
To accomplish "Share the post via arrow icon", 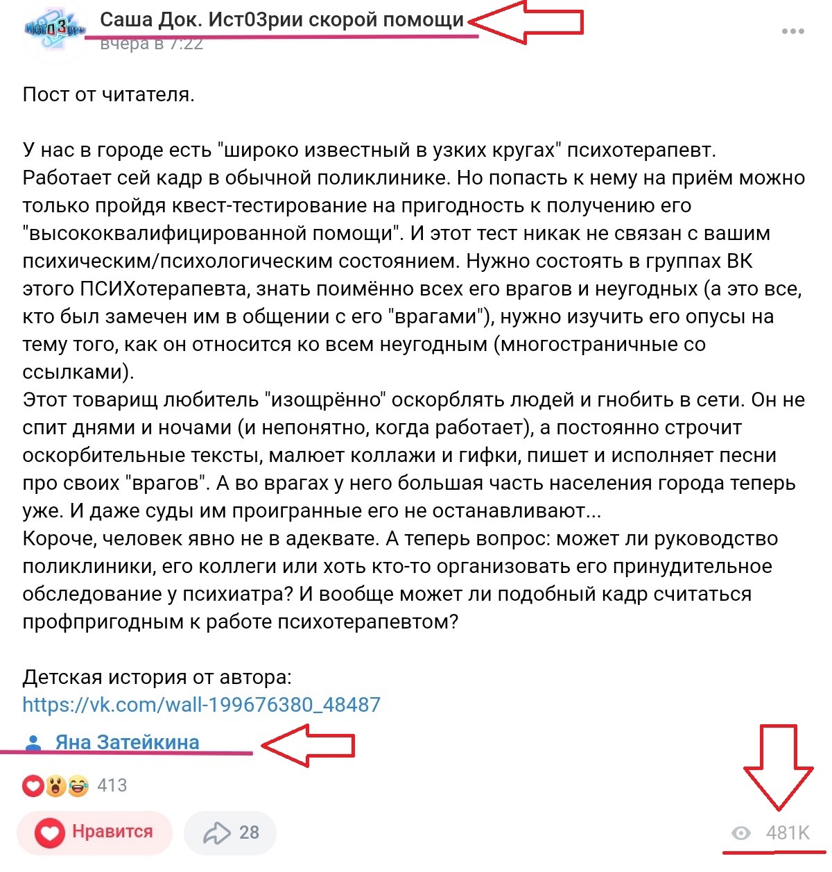I will 216,832.
